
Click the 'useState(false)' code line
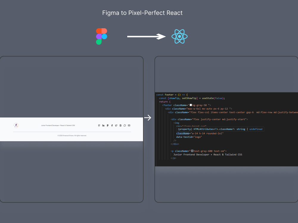[x=192, y=98]
